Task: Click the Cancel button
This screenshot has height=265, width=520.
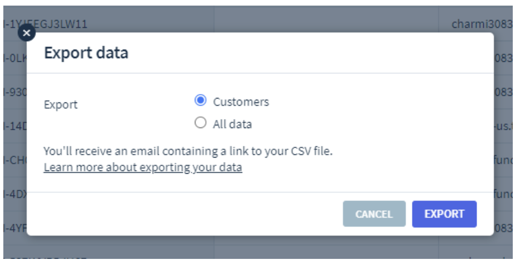Action: 374,214
